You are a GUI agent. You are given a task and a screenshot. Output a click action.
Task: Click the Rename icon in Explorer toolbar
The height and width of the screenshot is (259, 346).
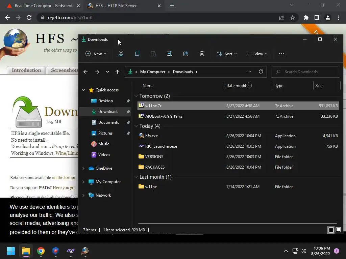click(170, 54)
